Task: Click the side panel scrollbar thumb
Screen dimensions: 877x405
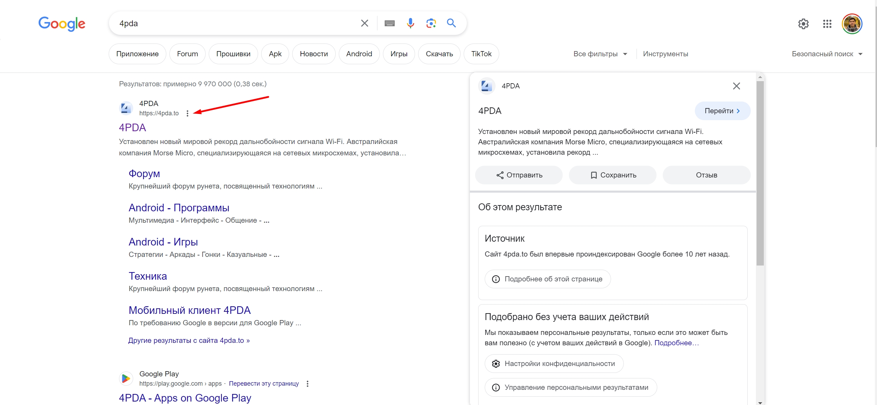Action: click(x=760, y=173)
